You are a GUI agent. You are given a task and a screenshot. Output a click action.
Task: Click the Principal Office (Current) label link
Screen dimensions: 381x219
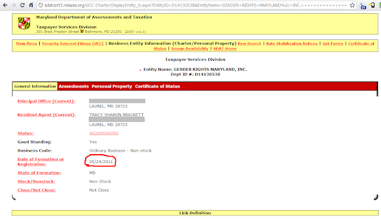46,101
